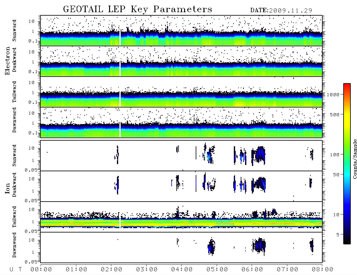357x275 pixels.
Task: Click the vertical "Electron" group label
Action: (x=8, y=61)
